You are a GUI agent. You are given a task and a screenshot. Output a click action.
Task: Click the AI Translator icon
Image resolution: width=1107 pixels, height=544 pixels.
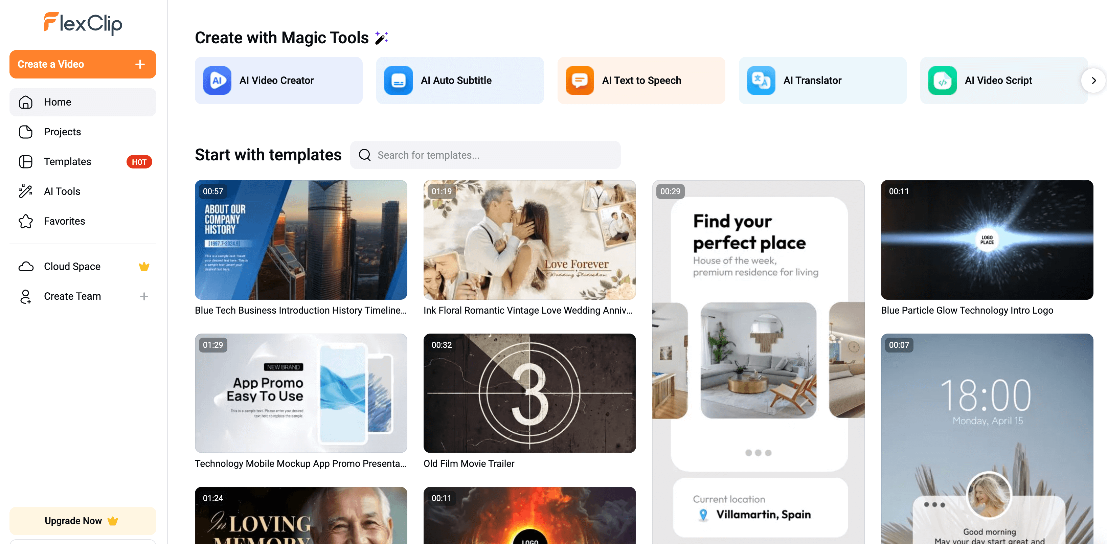pos(761,80)
